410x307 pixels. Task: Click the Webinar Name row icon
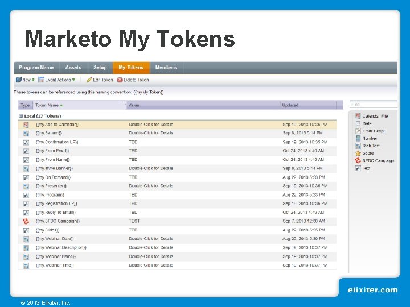(x=26, y=256)
